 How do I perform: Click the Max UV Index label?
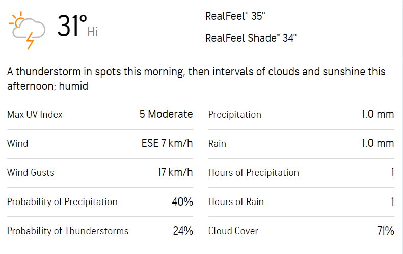pos(35,114)
